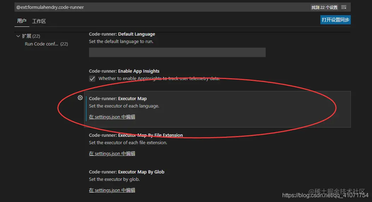The width and height of the screenshot is (372, 202).
Task: Open gear menu for Executor Map setting
Action: [x=80, y=98]
